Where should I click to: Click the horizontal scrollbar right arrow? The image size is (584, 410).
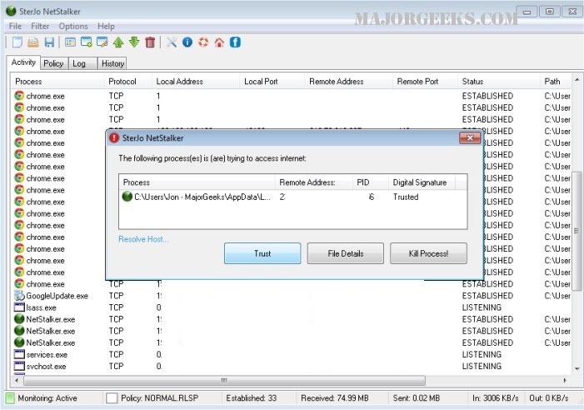565,380
